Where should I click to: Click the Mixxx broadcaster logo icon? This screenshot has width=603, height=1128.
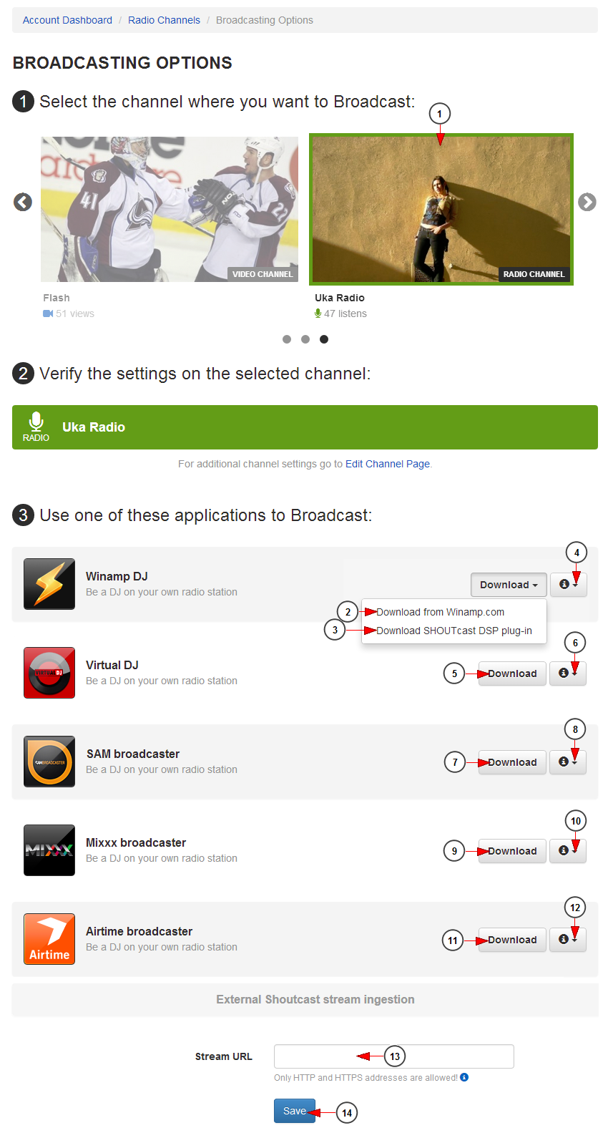pyautogui.click(x=49, y=850)
